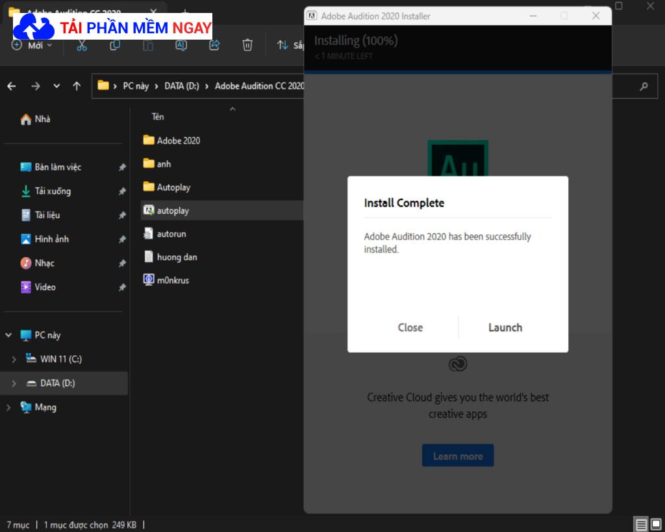The height and width of the screenshot is (532, 665).
Task: Collapse the PC này tree node
Action: pos(8,335)
